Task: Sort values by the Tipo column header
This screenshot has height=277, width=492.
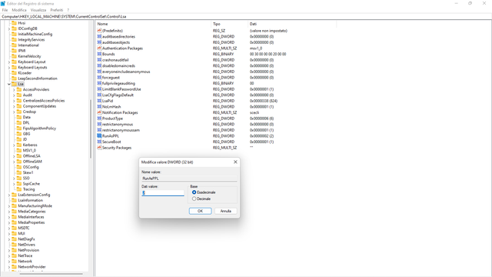Action: click(229, 24)
